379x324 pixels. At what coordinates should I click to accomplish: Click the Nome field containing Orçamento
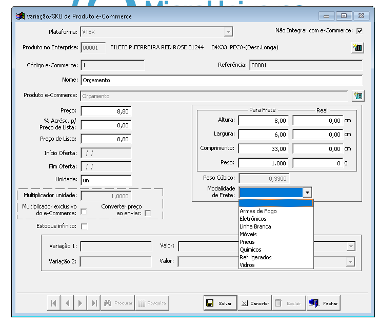(x=222, y=80)
